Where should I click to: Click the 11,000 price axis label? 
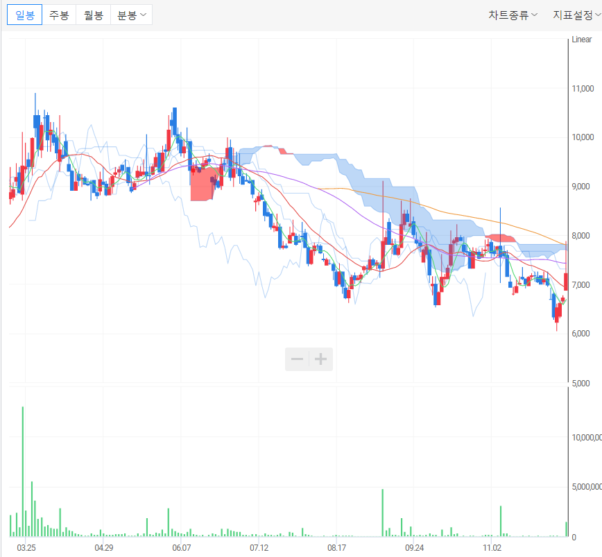pyautogui.click(x=583, y=89)
